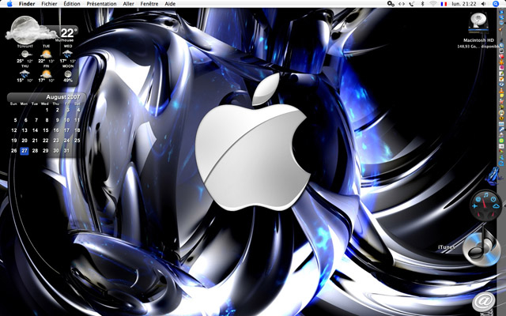Open the Édition menu
506x316 pixels.
coord(72,4)
